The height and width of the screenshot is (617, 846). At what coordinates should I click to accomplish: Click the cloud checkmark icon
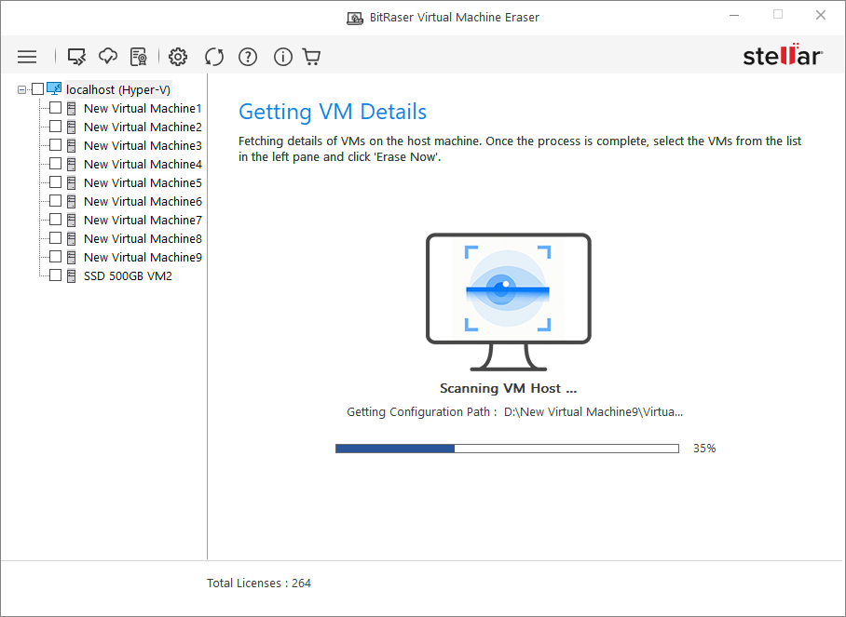[x=108, y=56]
